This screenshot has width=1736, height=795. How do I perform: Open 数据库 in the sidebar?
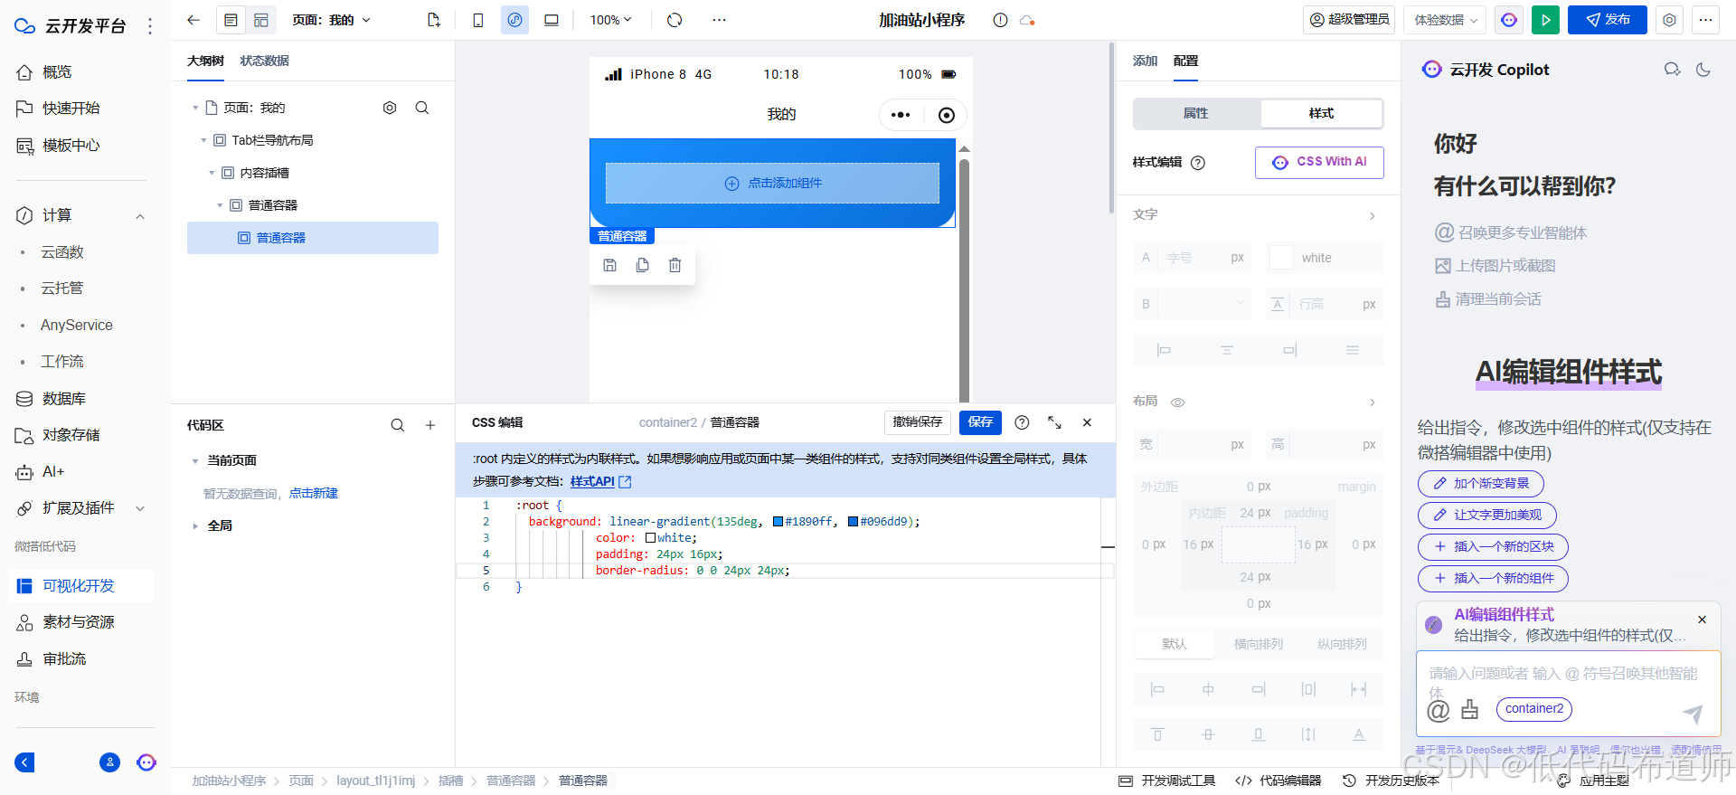click(x=64, y=399)
